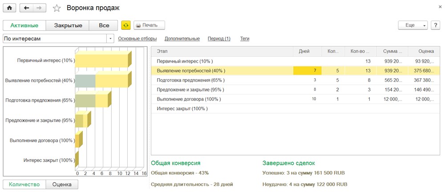The width and height of the screenshot is (445, 192).
Task: Open Дополнительные filters link
Action: coord(182,39)
